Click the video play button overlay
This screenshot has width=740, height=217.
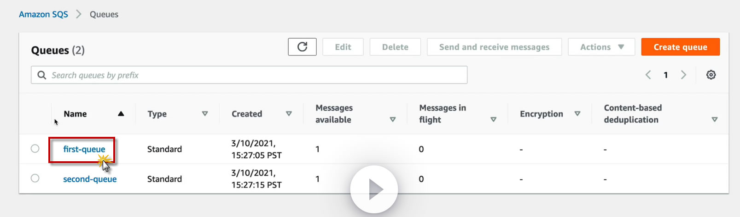coord(374,189)
